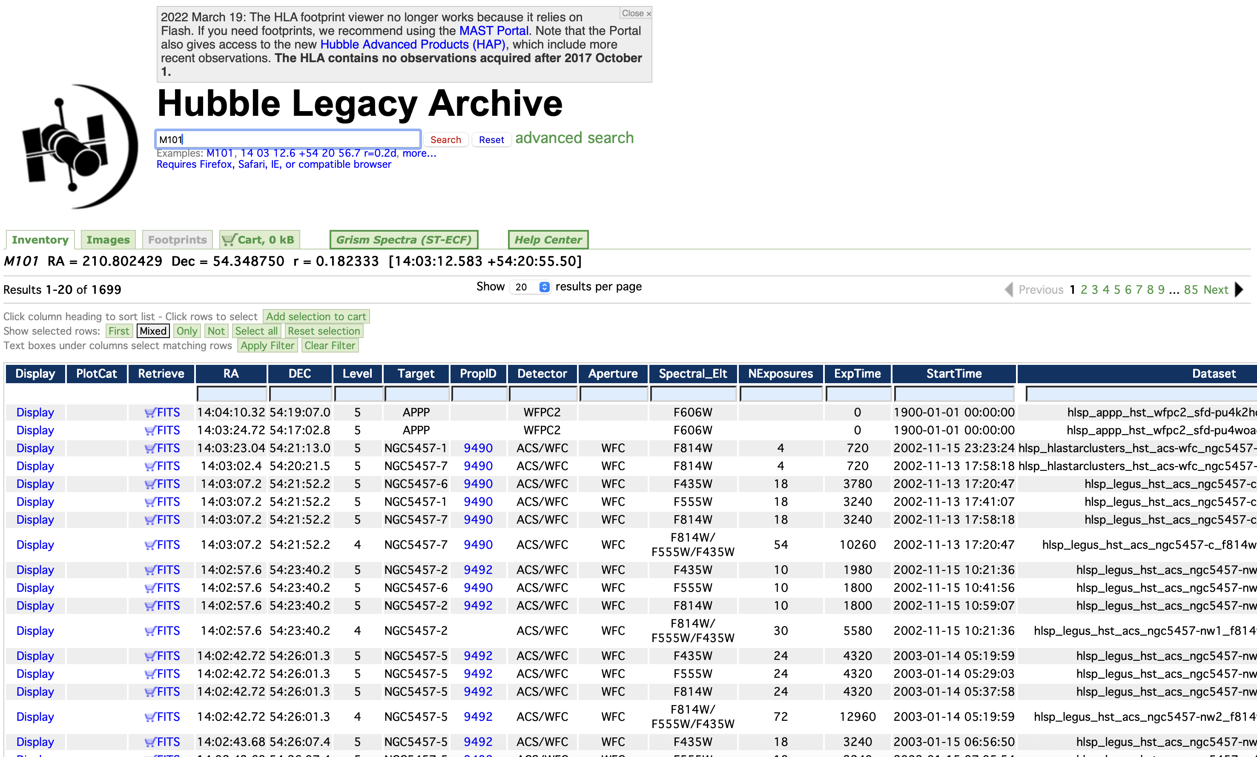This screenshot has height=757, width=1257.
Task: Click the Clear Filter button
Action: pos(330,345)
